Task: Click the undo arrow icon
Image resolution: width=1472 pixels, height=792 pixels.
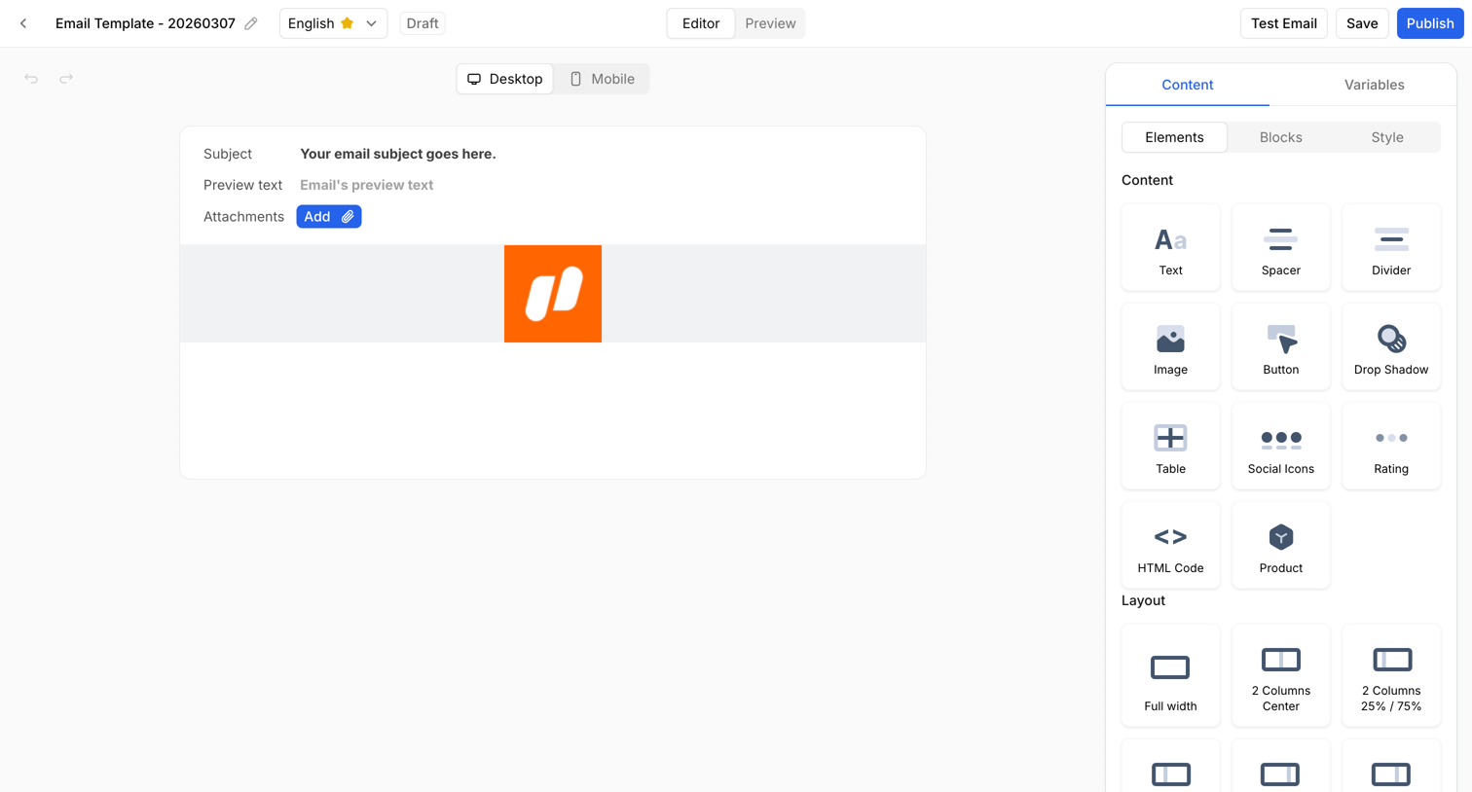Action: pos(31,79)
